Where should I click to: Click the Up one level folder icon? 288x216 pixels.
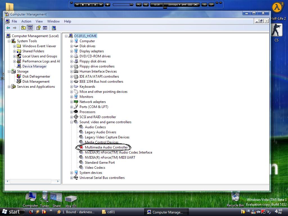[23, 28]
